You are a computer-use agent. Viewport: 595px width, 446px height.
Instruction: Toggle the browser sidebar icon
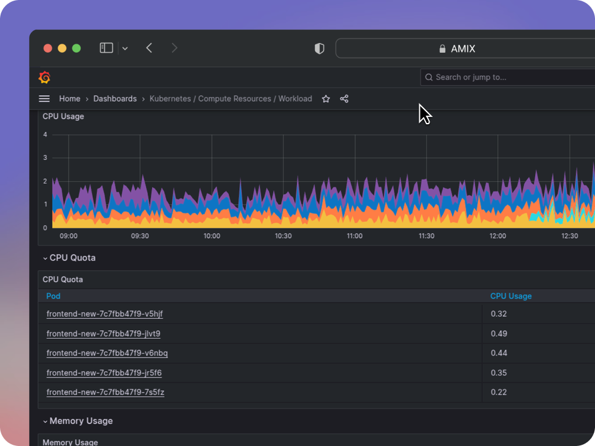106,48
